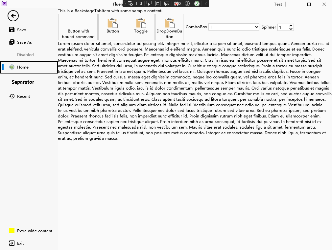332x250 pixels.
Task: Click the Save item in backstage
Action: 29,30
